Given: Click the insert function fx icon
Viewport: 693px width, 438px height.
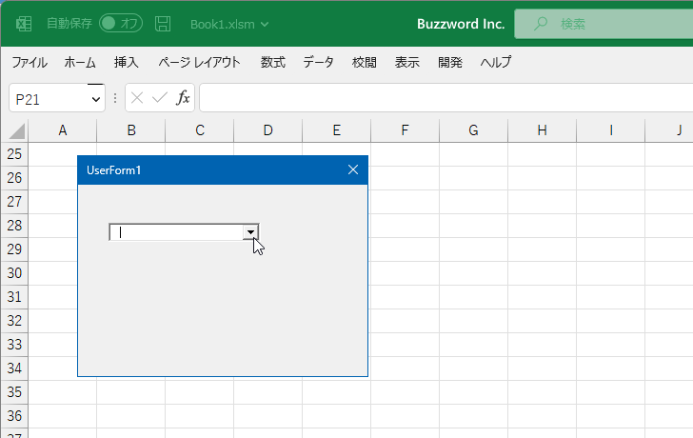Looking at the screenshot, I should pos(183,98).
